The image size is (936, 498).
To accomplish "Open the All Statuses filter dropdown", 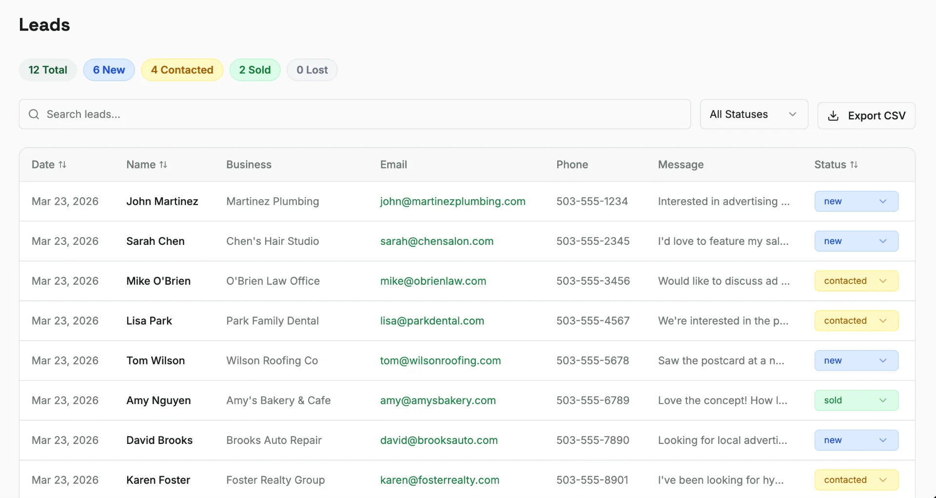I will tap(754, 114).
